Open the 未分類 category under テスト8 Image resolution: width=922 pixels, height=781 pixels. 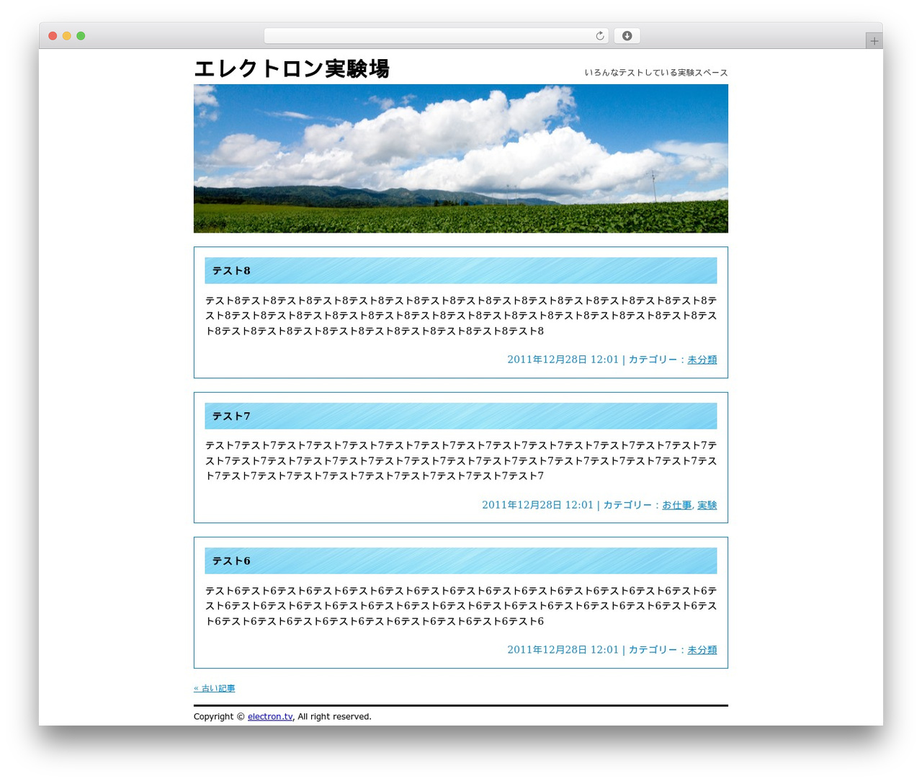point(702,360)
